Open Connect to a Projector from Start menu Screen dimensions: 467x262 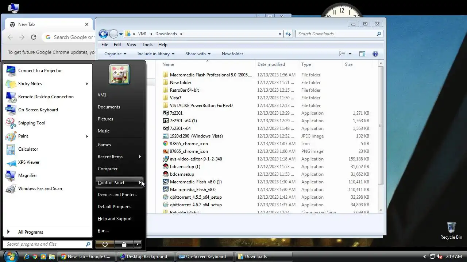(x=47, y=71)
